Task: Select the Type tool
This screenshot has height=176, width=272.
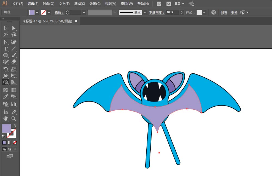Action: (5, 49)
